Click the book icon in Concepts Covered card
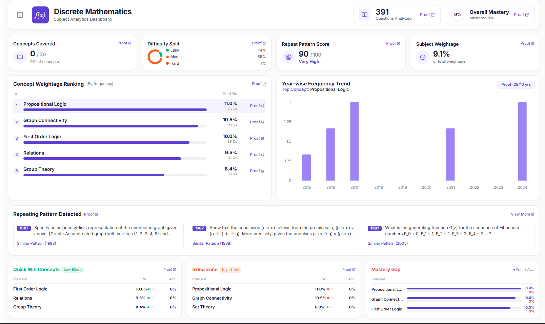This screenshot has height=324, width=545. (20, 57)
